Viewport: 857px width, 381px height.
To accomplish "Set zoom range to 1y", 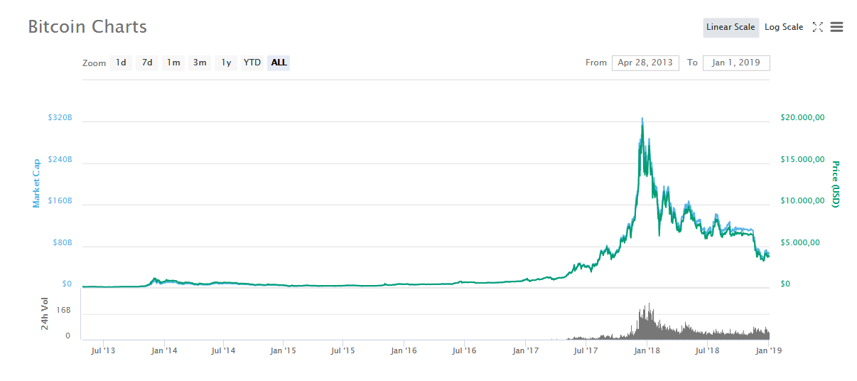I will click(x=226, y=63).
